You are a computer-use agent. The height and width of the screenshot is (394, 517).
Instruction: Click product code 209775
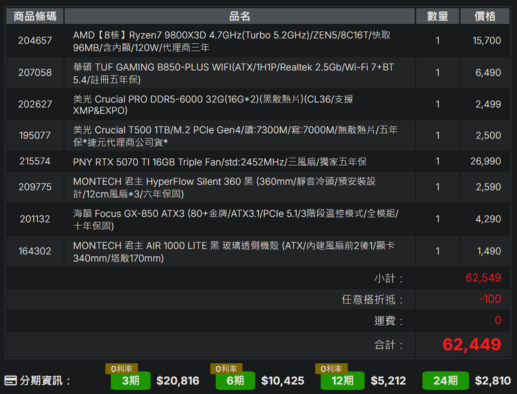(35, 187)
